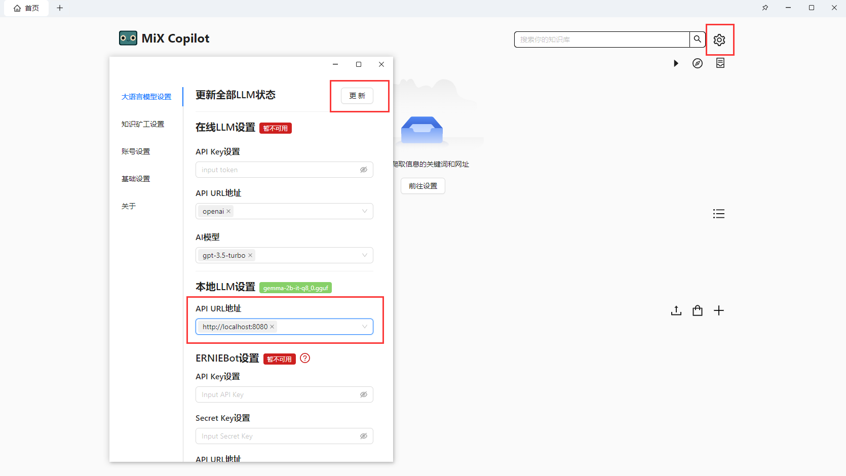Select 大语言模型设置 in sidebar
Viewport: 846px width, 476px height.
(x=146, y=97)
